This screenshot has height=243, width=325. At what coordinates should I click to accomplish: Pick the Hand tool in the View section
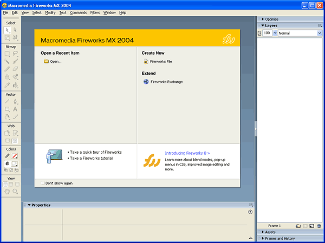(x=7, y=191)
